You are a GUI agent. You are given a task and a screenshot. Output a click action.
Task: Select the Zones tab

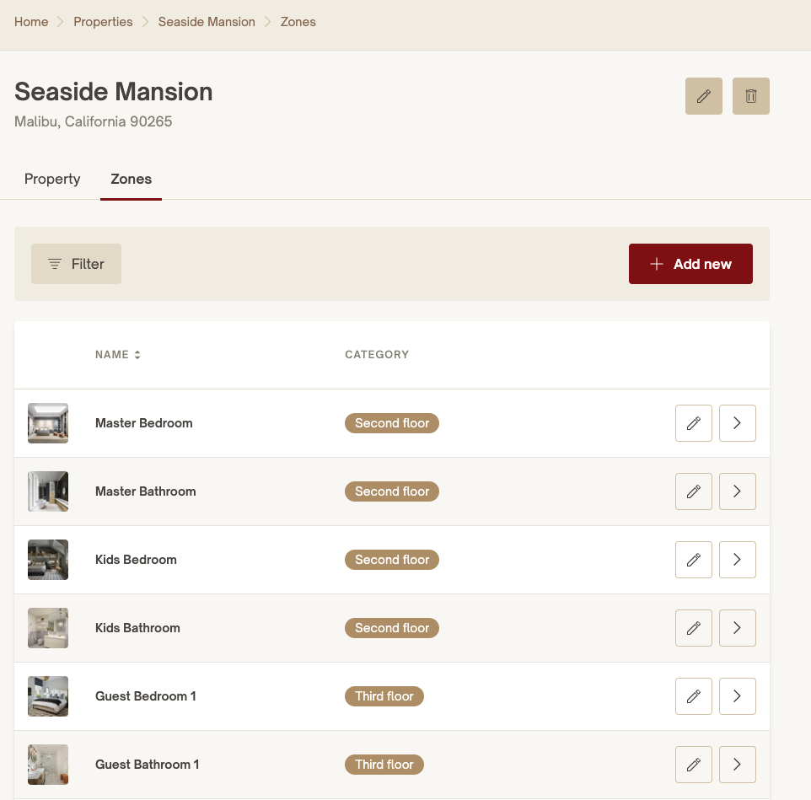(x=131, y=179)
